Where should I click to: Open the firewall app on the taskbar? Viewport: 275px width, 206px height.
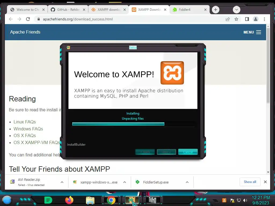pyautogui.click(x=153, y=200)
